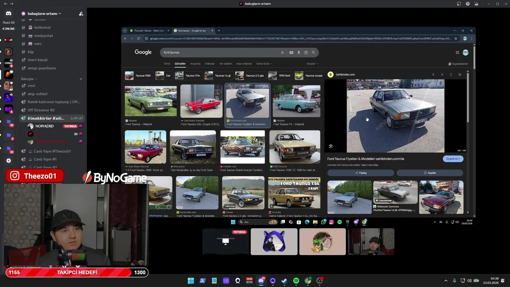Switch to the Yer siteleri tab
The image size is (510, 287).
pyautogui.click(x=226, y=64)
